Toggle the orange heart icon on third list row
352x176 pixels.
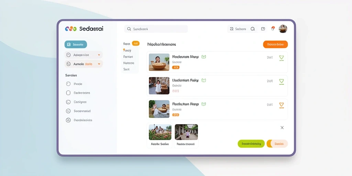(281, 105)
